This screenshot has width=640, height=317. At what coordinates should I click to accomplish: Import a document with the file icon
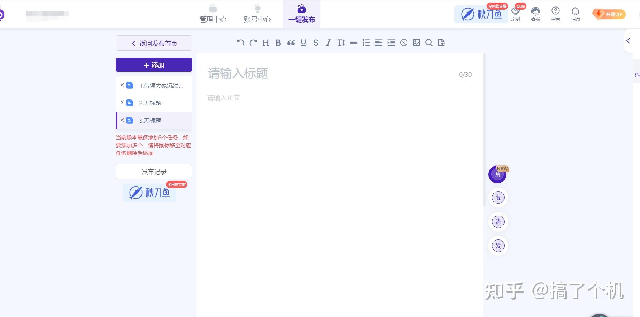(441, 43)
